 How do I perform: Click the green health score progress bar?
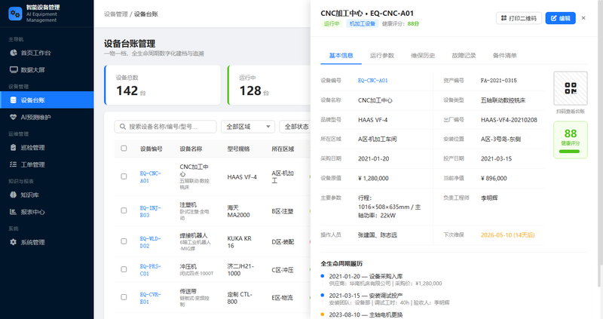(569, 152)
